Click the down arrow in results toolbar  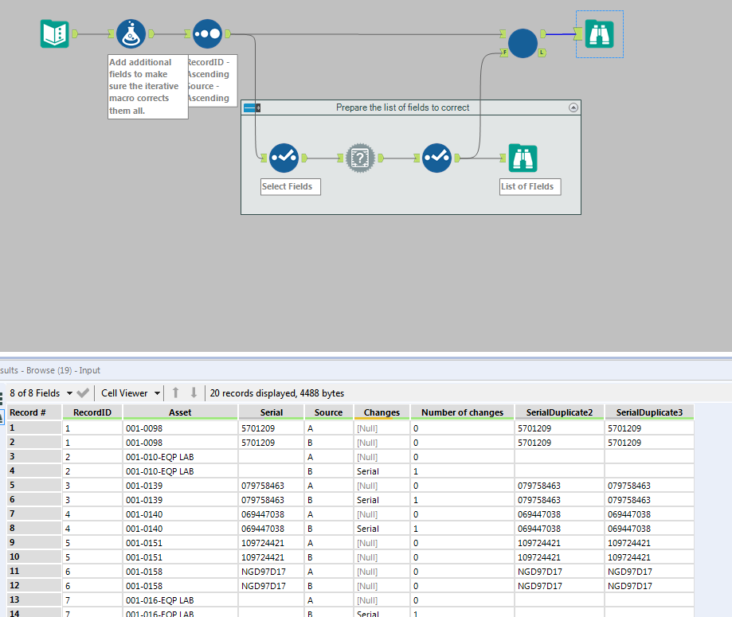193,392
